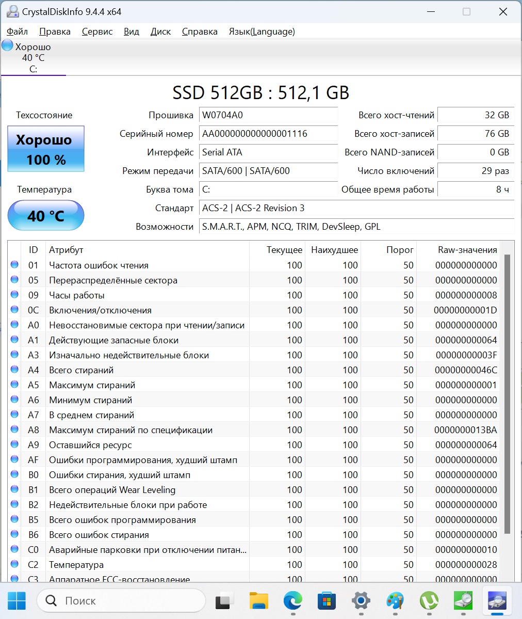This screenshot has width=522, height=619.
Task: Click the status orb of row C2 Температура
Action: 14,564
